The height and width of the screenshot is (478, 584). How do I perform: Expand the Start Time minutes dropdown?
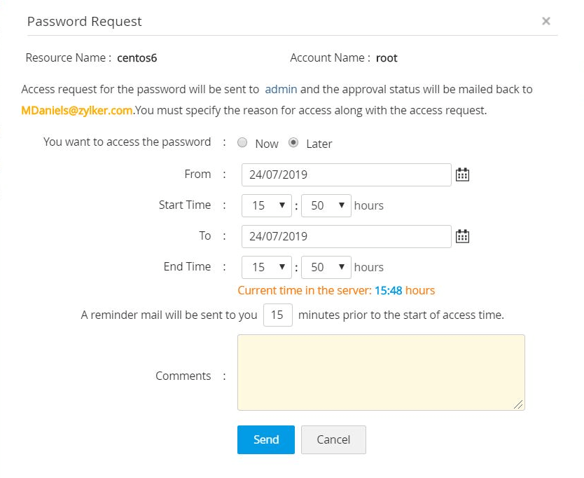(326, 205)
